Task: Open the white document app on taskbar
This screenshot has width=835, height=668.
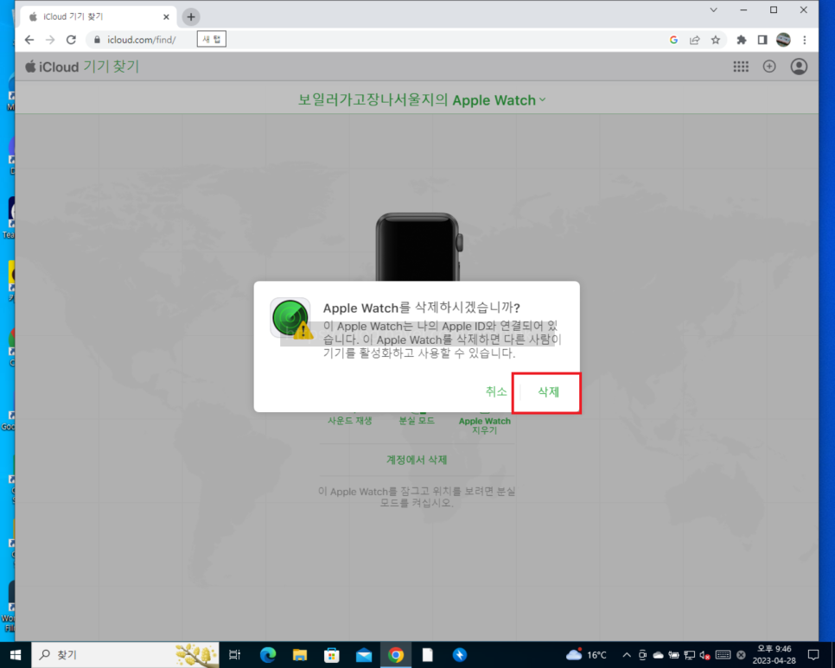Action: pos(428,655)
